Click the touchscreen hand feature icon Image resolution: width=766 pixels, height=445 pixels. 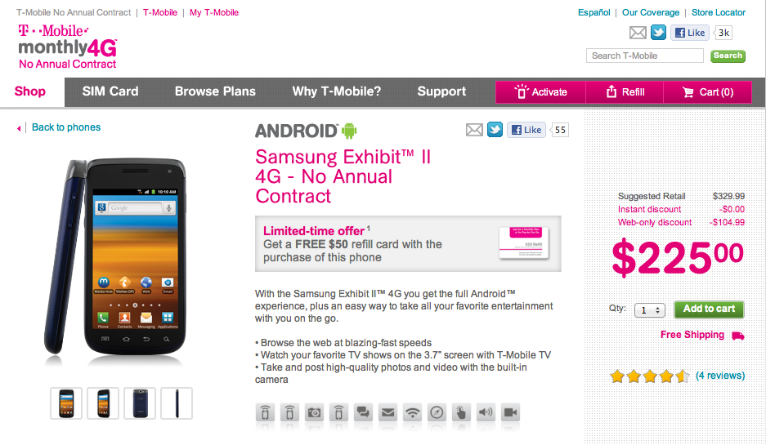461,413
